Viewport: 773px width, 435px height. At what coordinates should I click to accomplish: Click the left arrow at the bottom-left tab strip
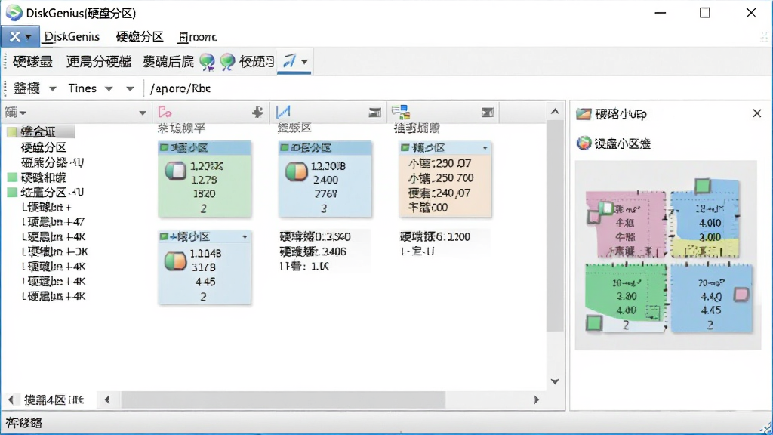11,400
